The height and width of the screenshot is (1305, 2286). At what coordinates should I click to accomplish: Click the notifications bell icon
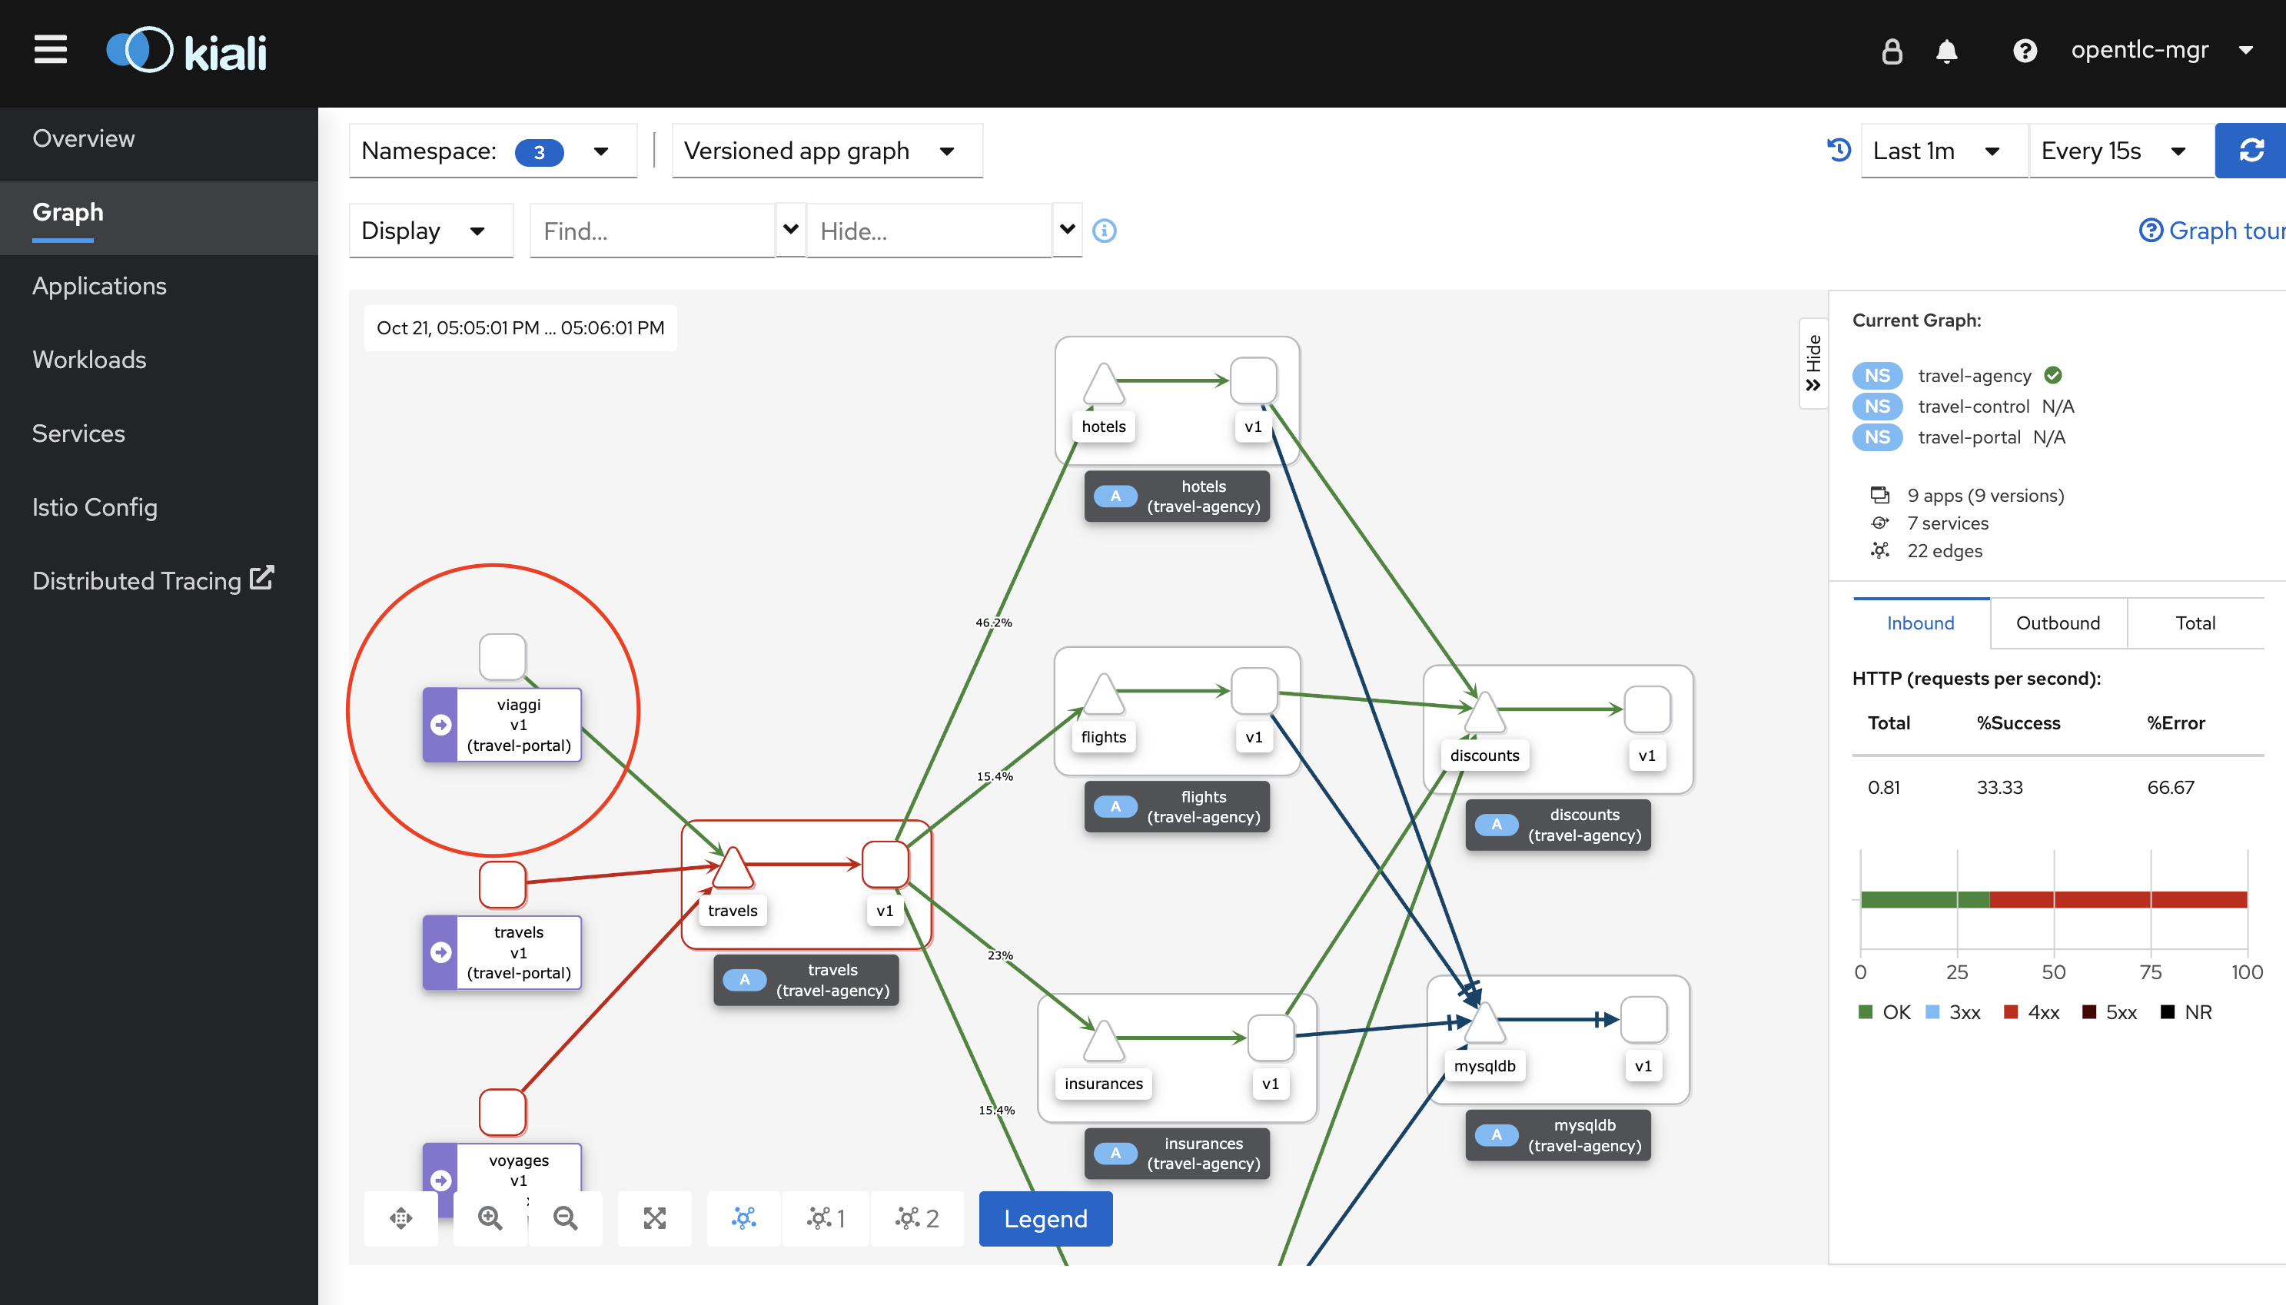coord(1946,51)
